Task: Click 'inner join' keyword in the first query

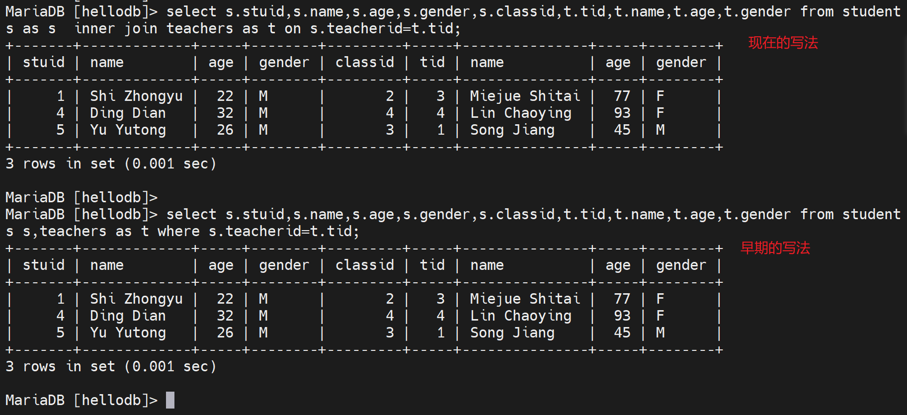Action: [116, 29]
